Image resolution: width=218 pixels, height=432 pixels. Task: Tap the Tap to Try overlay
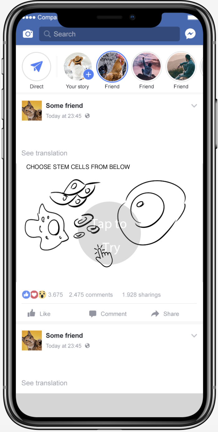(x=109, y=233)
